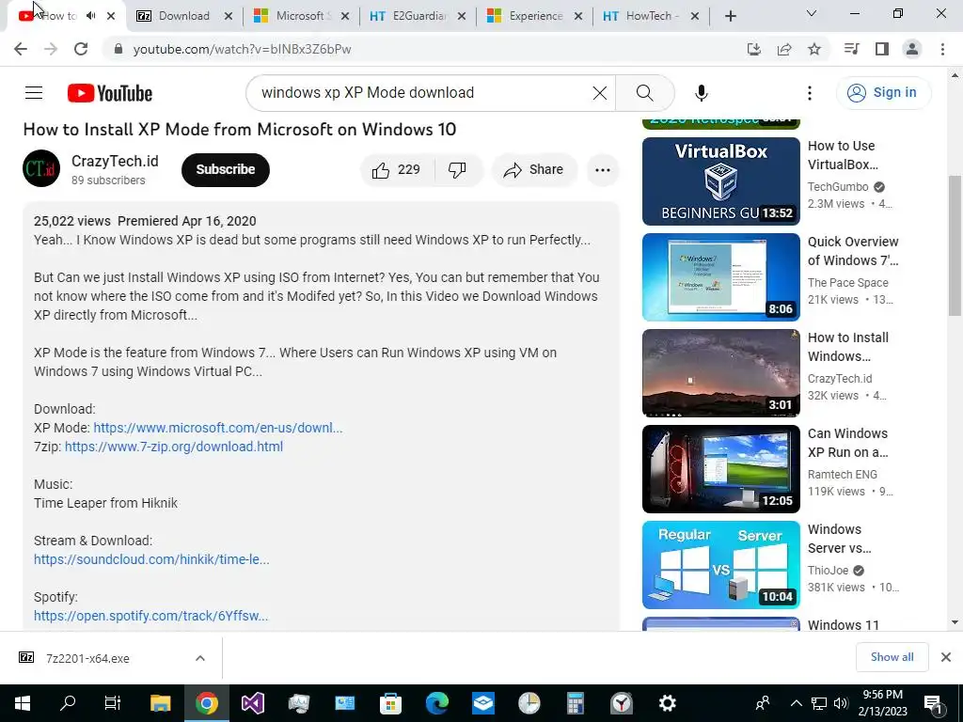Open the VirtualBox Beginners Guide thumbnail

pos(721,181)
